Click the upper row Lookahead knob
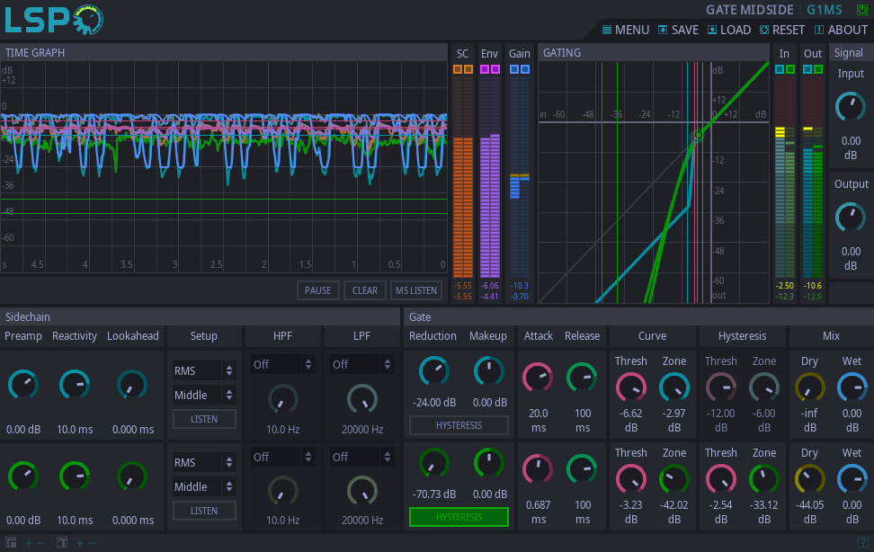874x552 pixels. [133, 385]
